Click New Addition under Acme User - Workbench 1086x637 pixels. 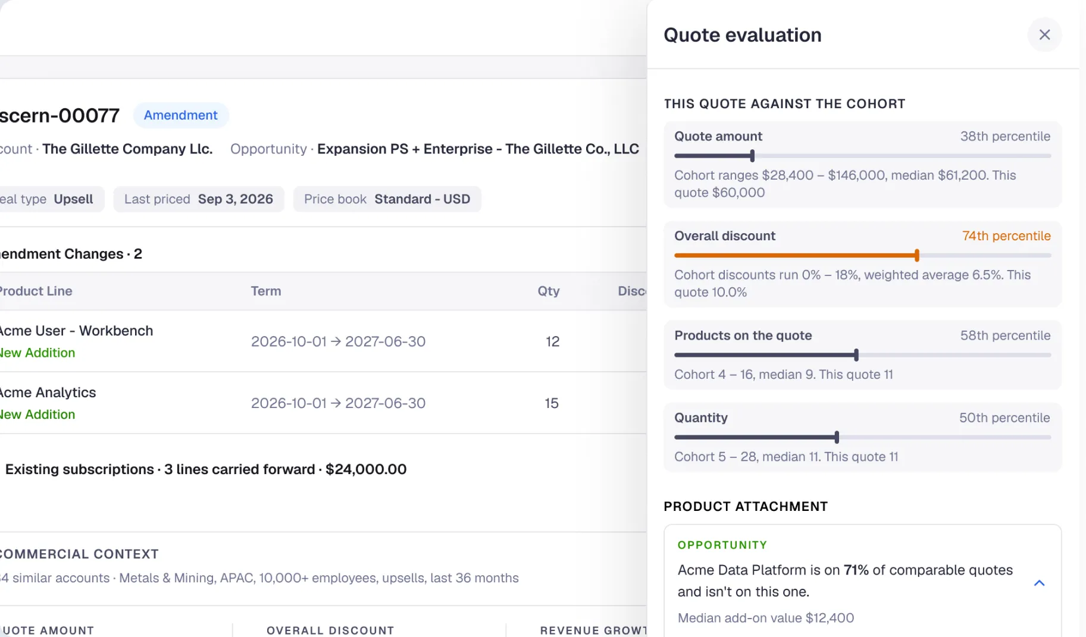pyautogui.click(x=37, y=353)
